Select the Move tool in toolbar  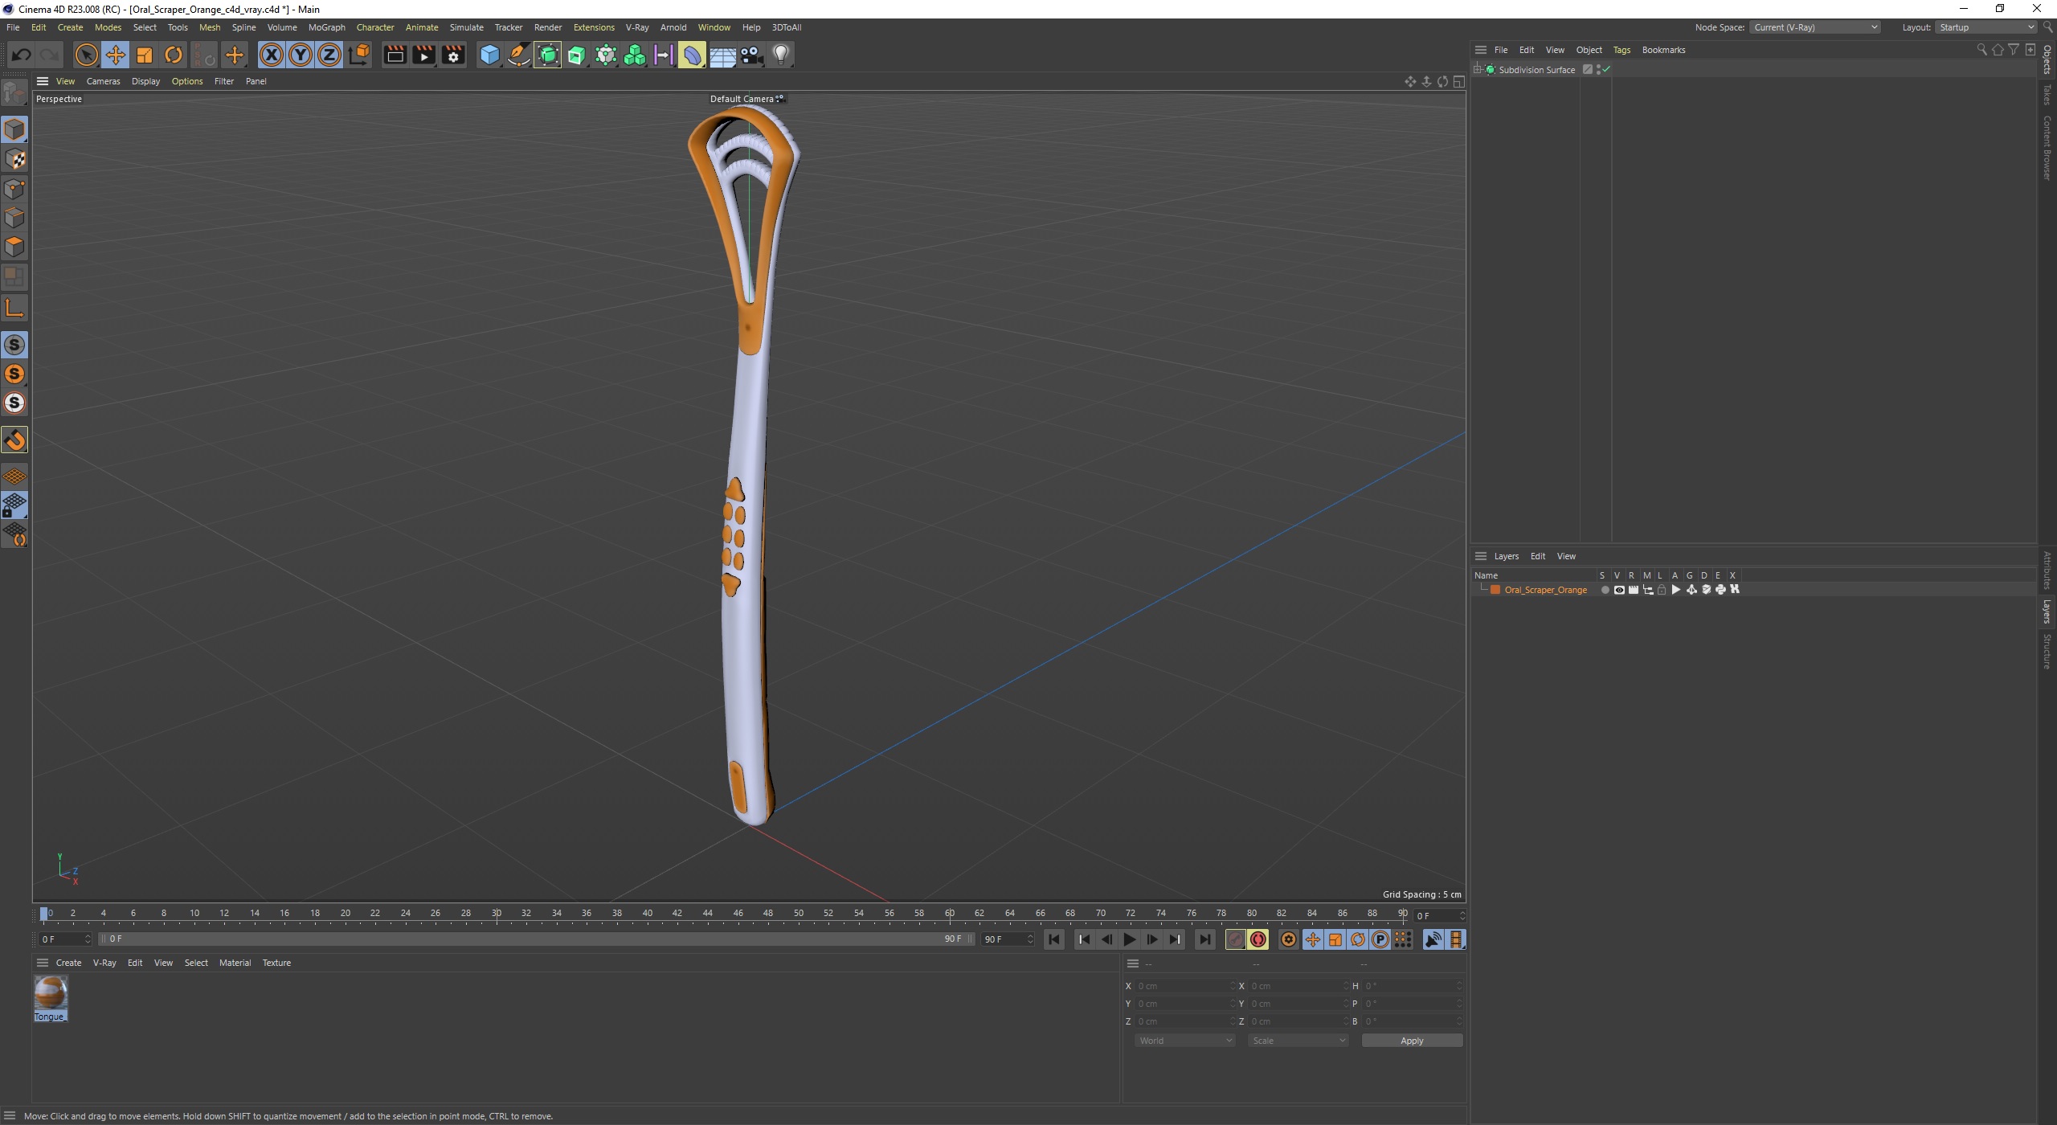pyautogui.click(x=115, y=54)
